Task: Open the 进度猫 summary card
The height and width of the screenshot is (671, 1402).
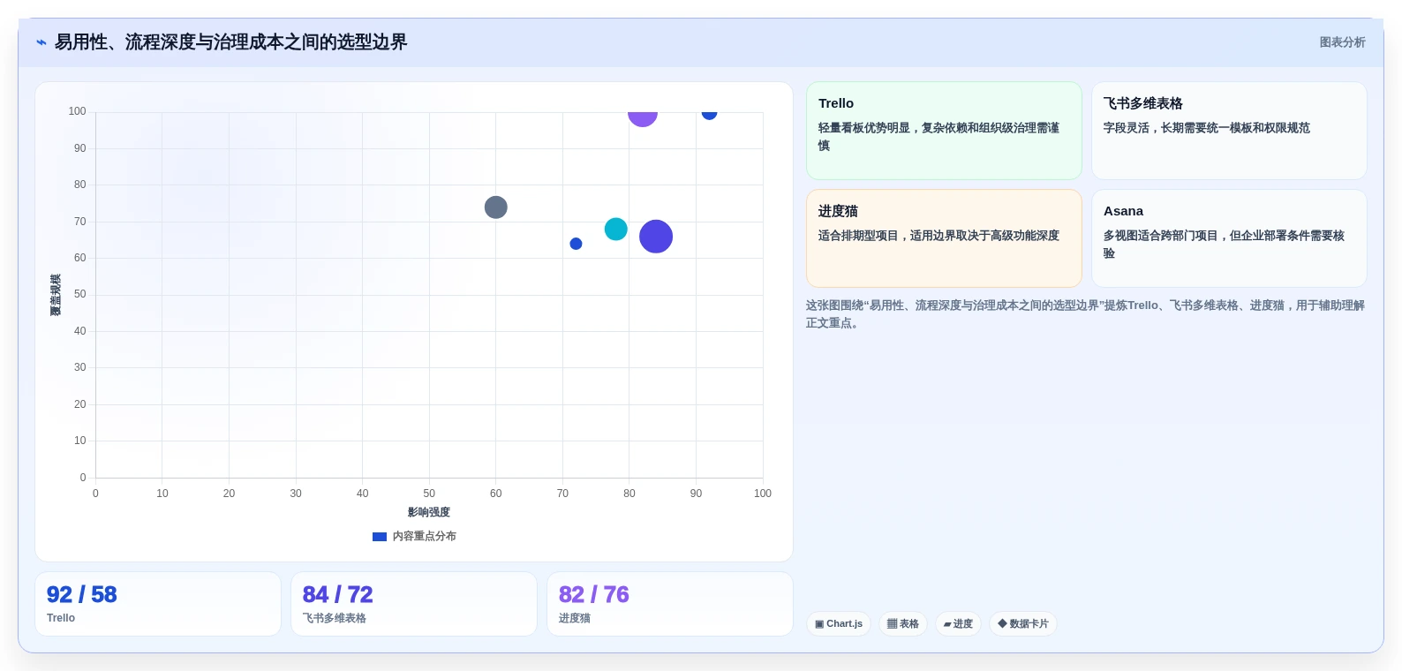Action: click(x=944, y=238)
